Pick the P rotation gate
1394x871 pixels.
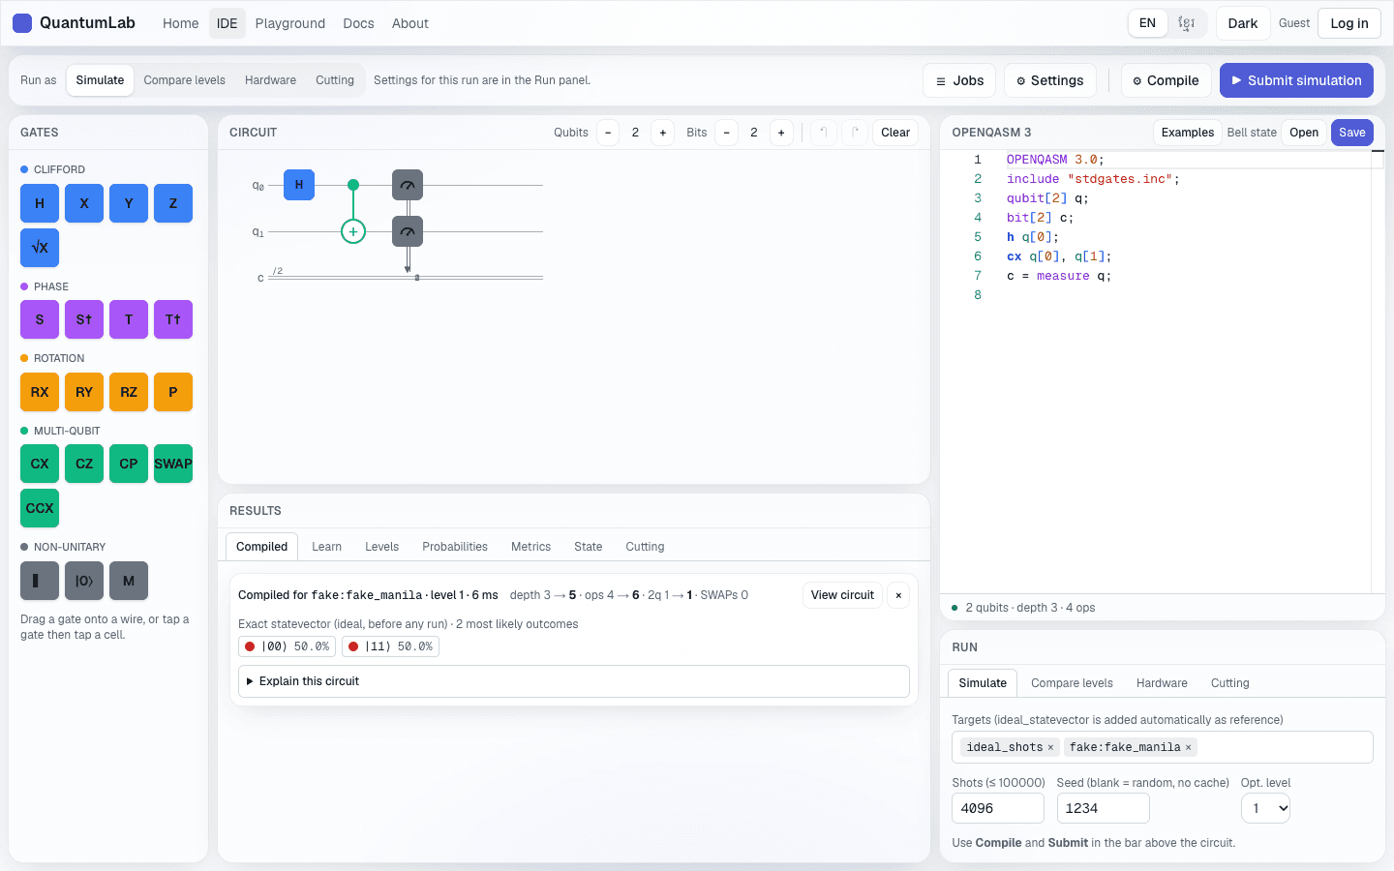(173, 392)
